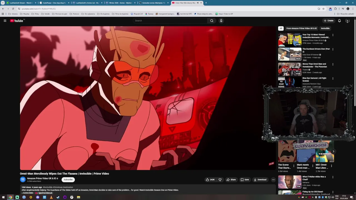
Task: Switch to LustVanGoth Stream tab
Action: 21,3
